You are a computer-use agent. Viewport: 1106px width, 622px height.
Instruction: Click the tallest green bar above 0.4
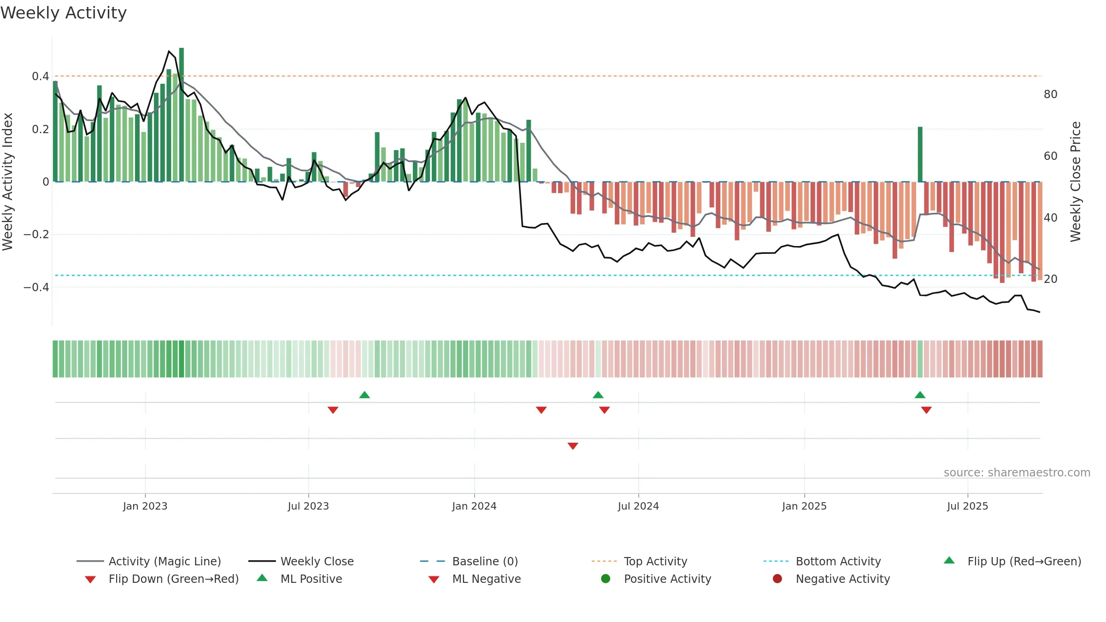[182, 115]
